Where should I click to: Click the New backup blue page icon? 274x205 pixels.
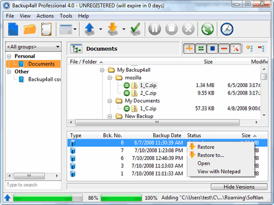pos(13,29)
